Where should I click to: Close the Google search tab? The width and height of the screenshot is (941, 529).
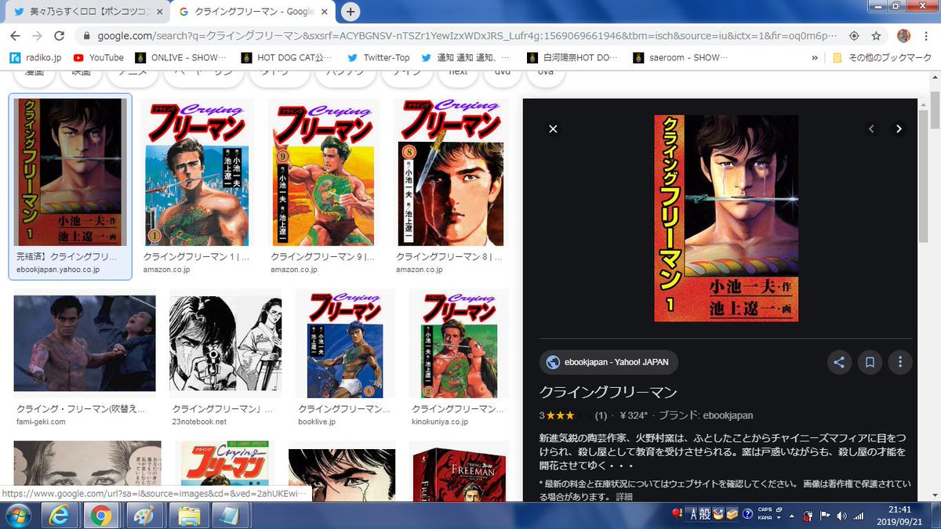[x=325, y=12]
